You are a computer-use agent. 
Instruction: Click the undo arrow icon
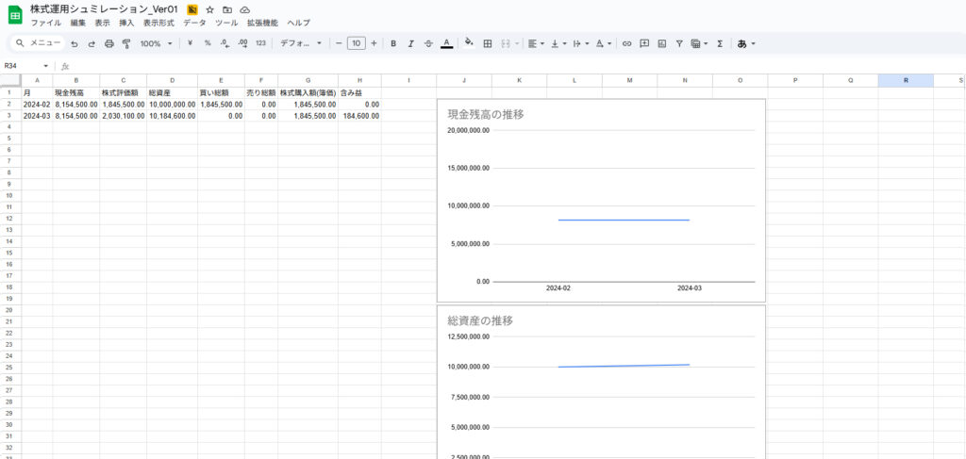click(74, 43)
